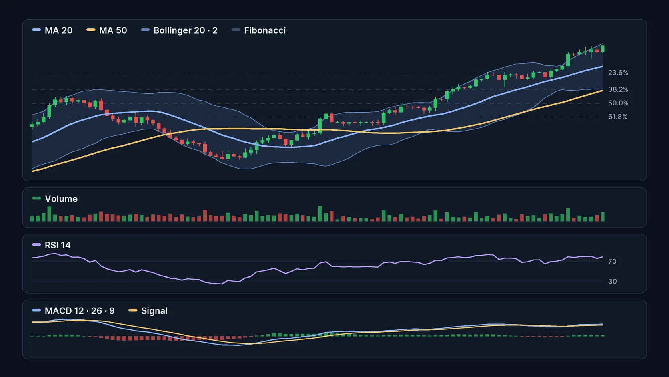Toggle the Volume legend entry

tap(55, 199)
